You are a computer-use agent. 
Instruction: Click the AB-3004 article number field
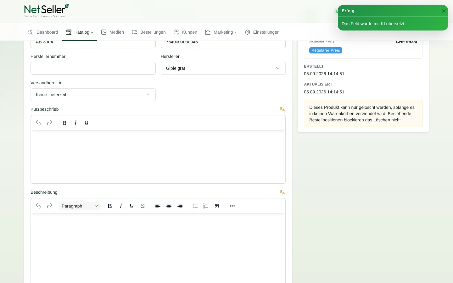click(93, 44)
